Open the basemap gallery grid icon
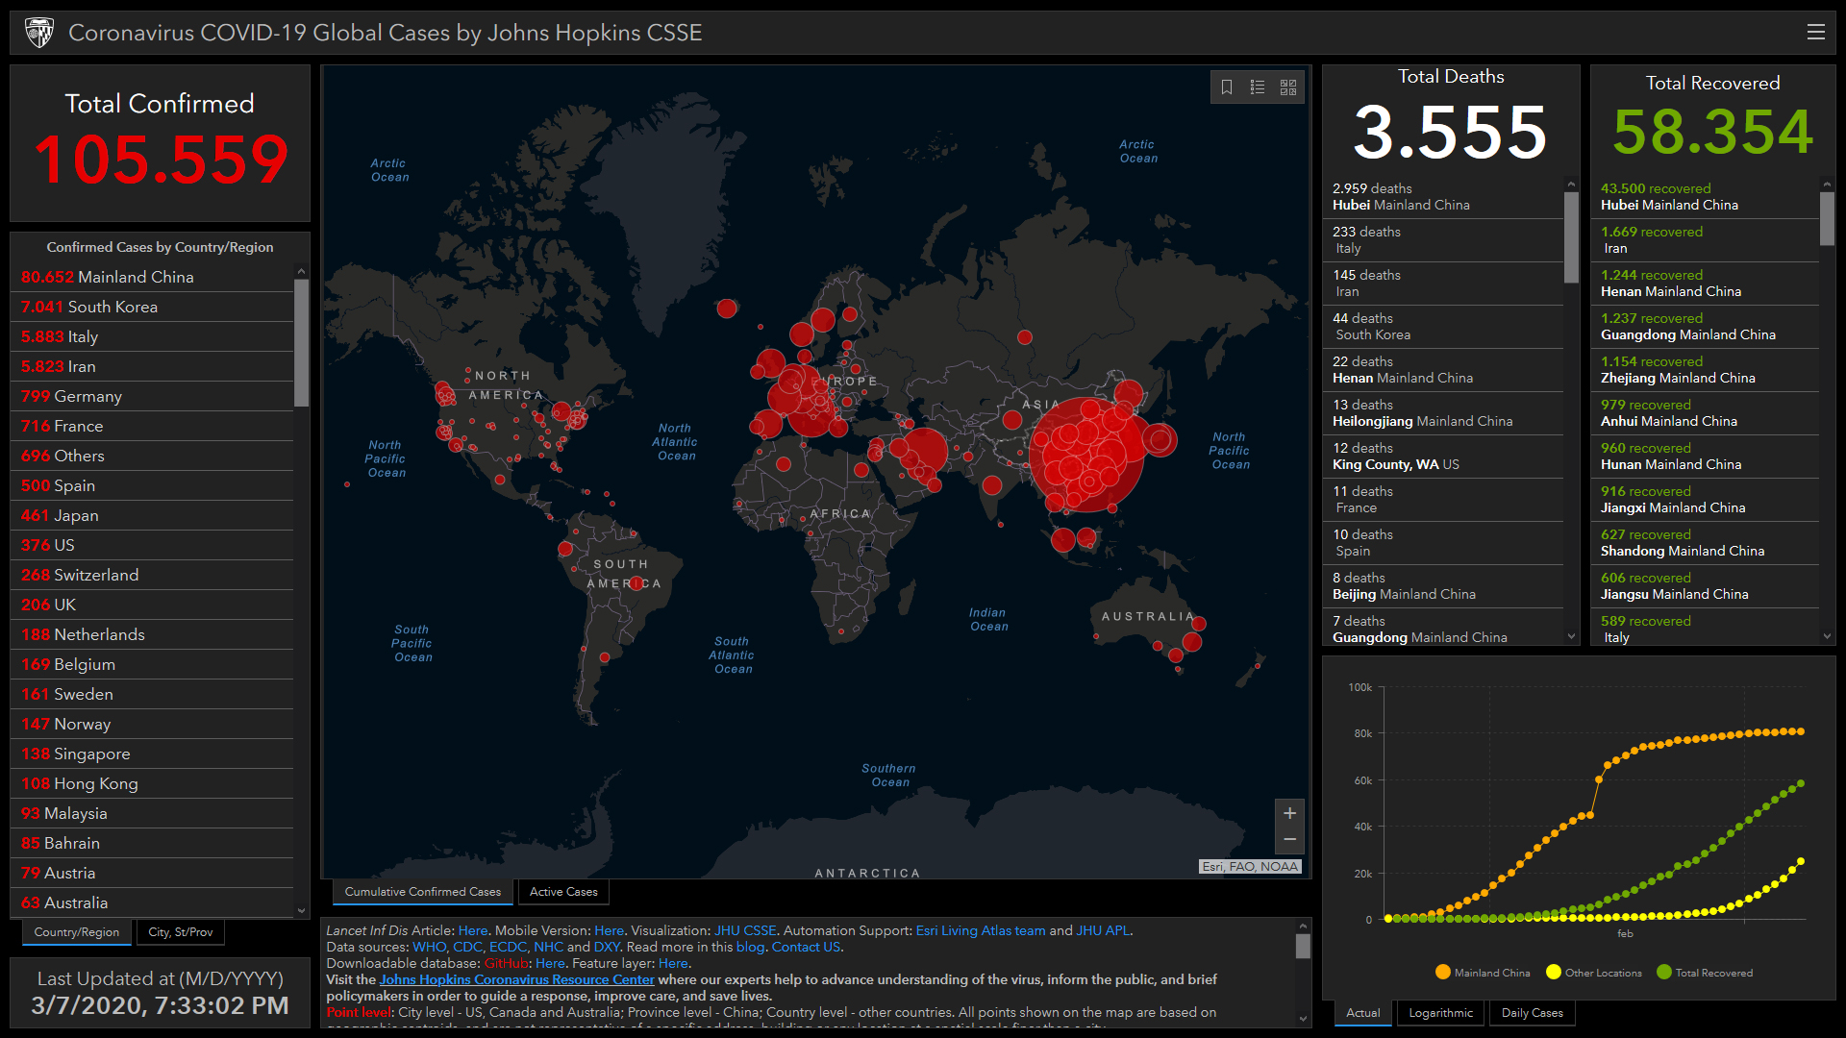Image resolution: width=1846 pixels, height=1038 pixels. pos(1288,87)
